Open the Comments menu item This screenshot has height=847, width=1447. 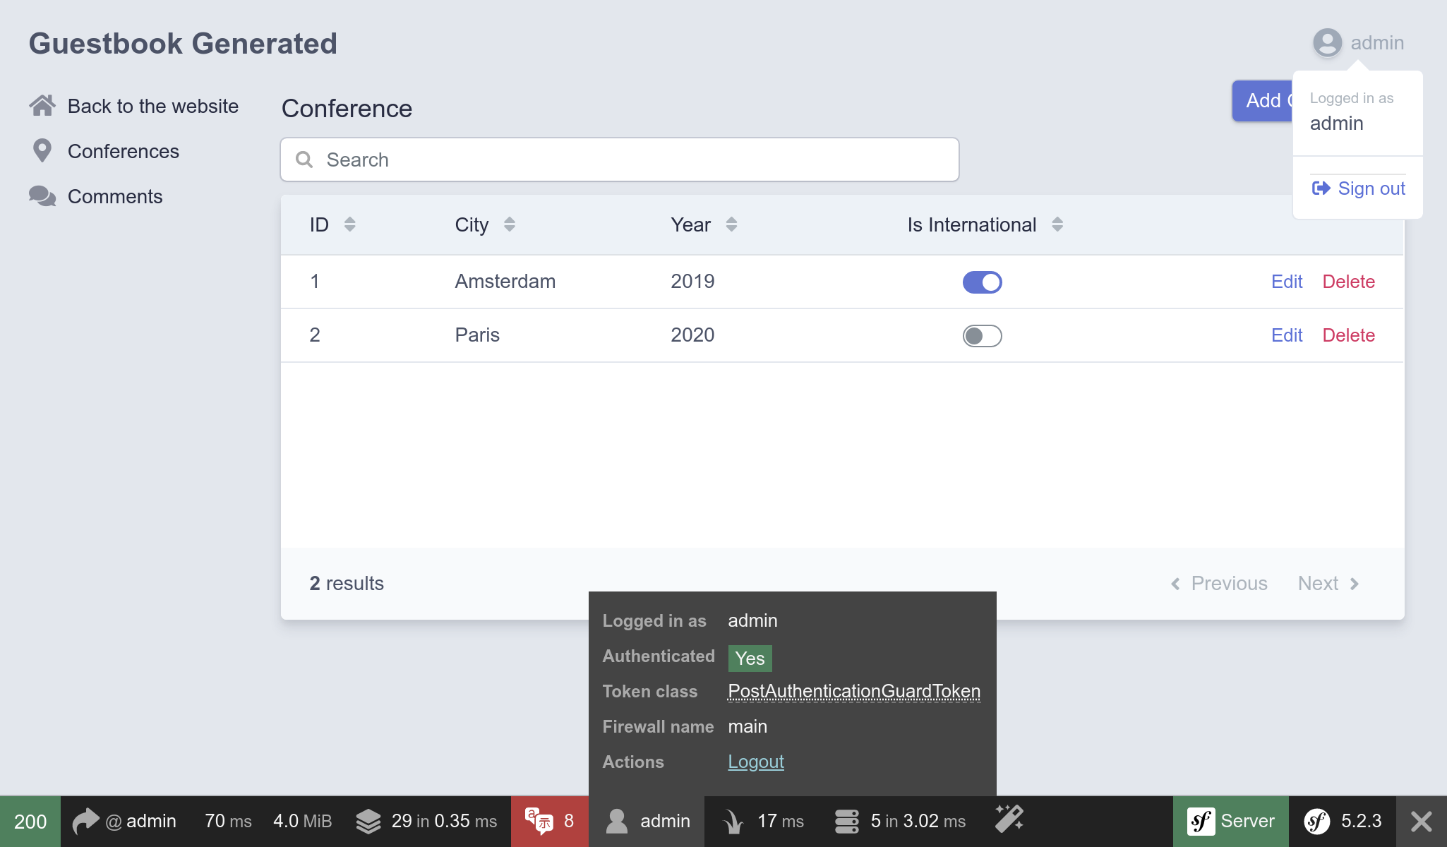(x=96, y=196)
